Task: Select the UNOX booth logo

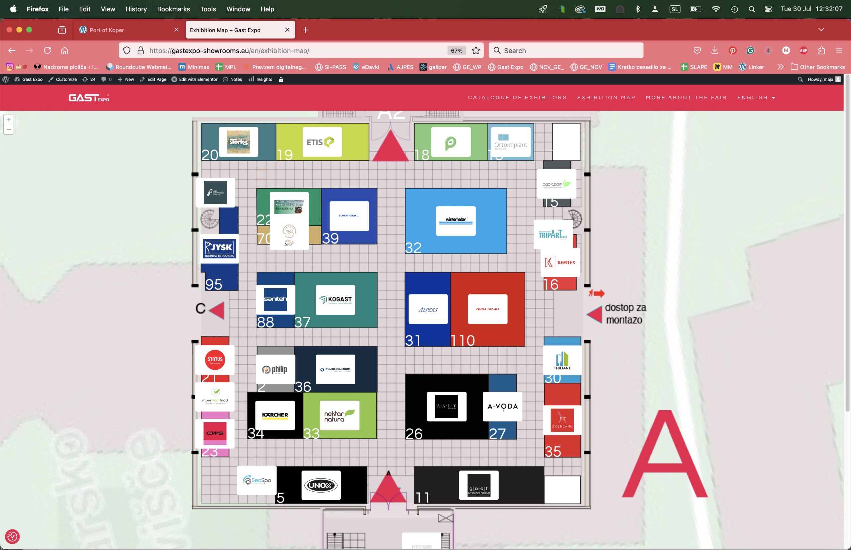Action: coord(321,485)
